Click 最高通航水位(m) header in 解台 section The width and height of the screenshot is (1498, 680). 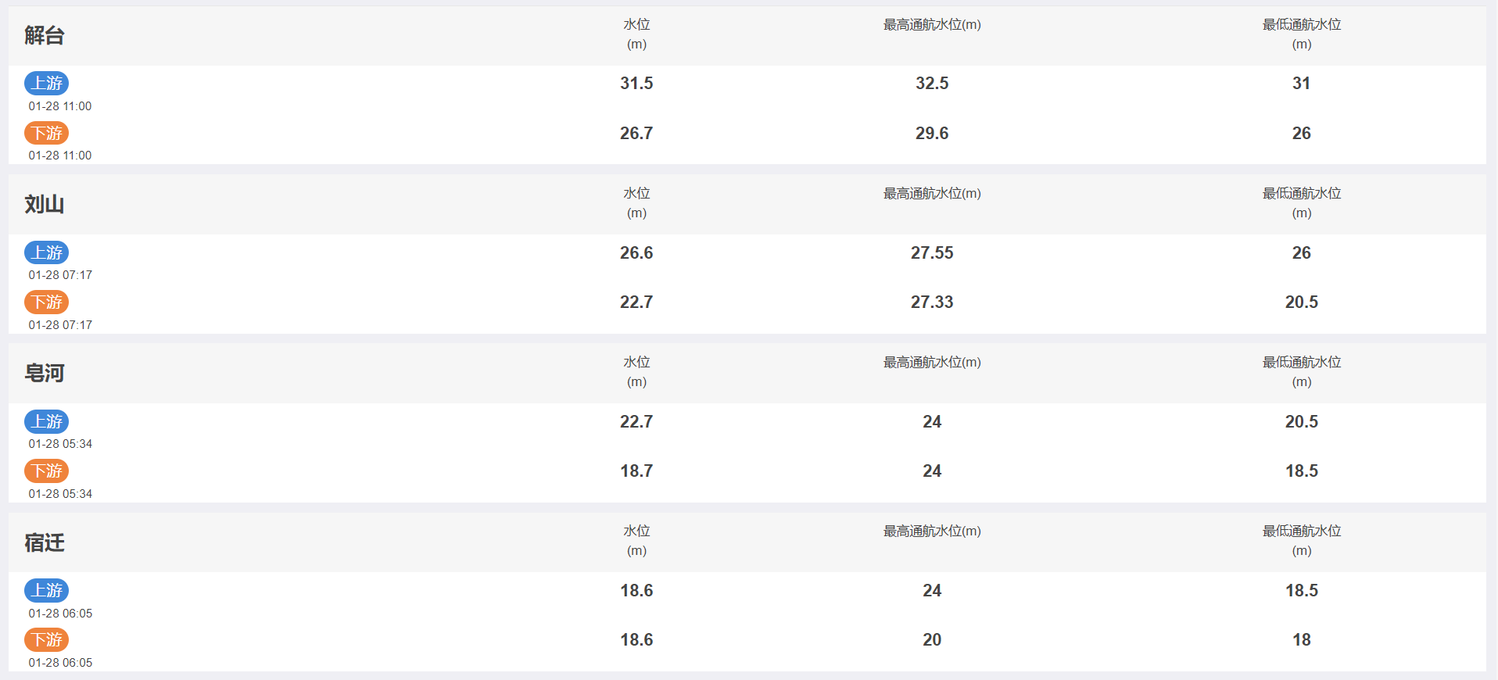point(932,25)
